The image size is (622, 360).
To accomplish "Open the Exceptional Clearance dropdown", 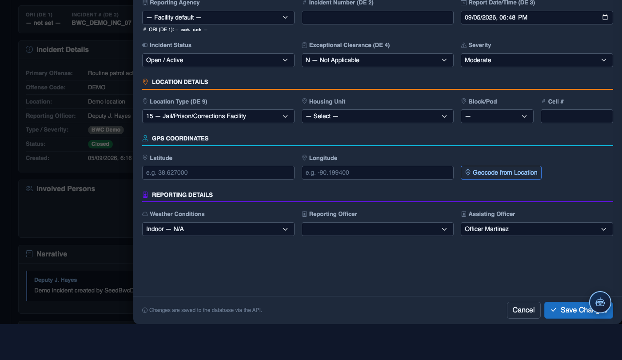I will [378, 60].
